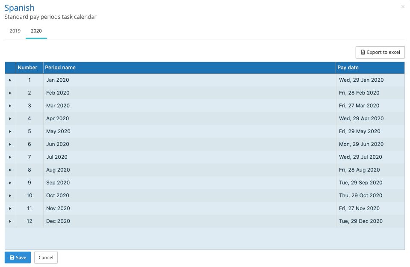Click the Pay date column header

pyautogui.click(x=348, y=68)
